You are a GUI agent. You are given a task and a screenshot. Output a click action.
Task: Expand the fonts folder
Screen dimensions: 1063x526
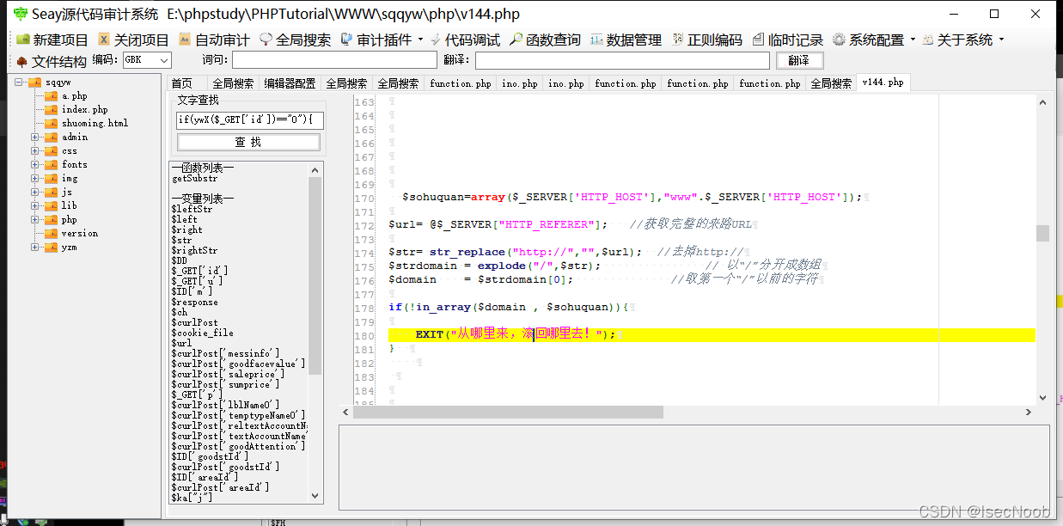pos(34,165)
